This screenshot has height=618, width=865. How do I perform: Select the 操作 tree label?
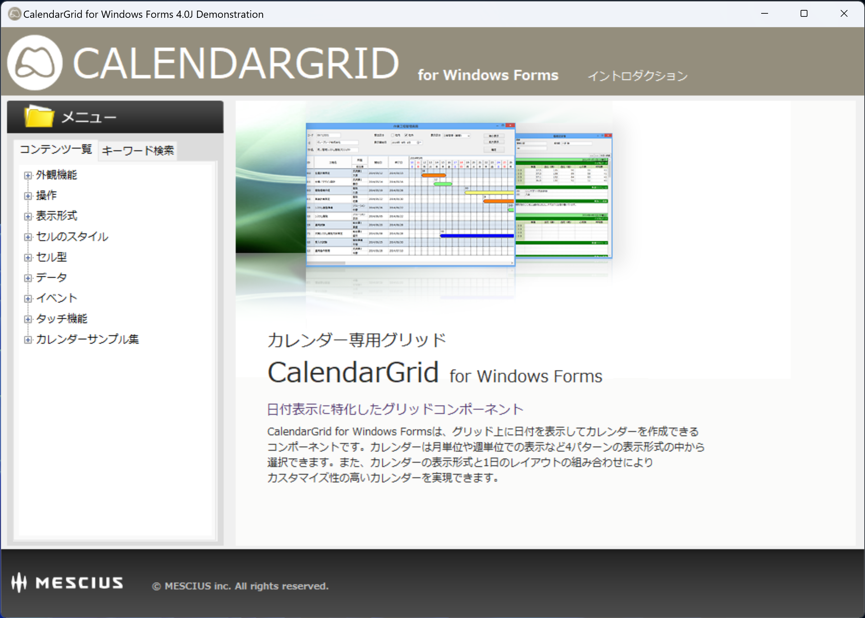46,196
